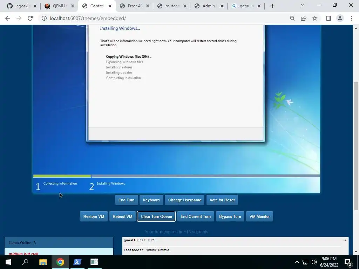This screenshot has height=269, width=359.
Task: Open Windows taskbar search
Action: point(25,262)
